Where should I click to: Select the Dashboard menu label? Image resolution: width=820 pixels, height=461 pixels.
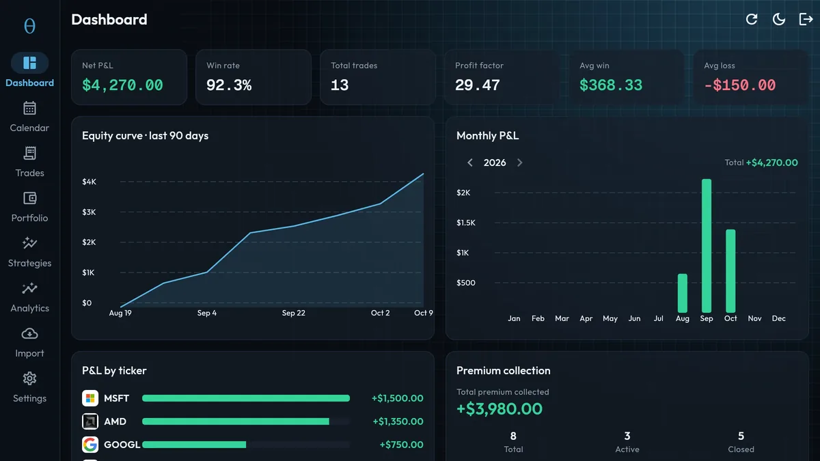29,83
